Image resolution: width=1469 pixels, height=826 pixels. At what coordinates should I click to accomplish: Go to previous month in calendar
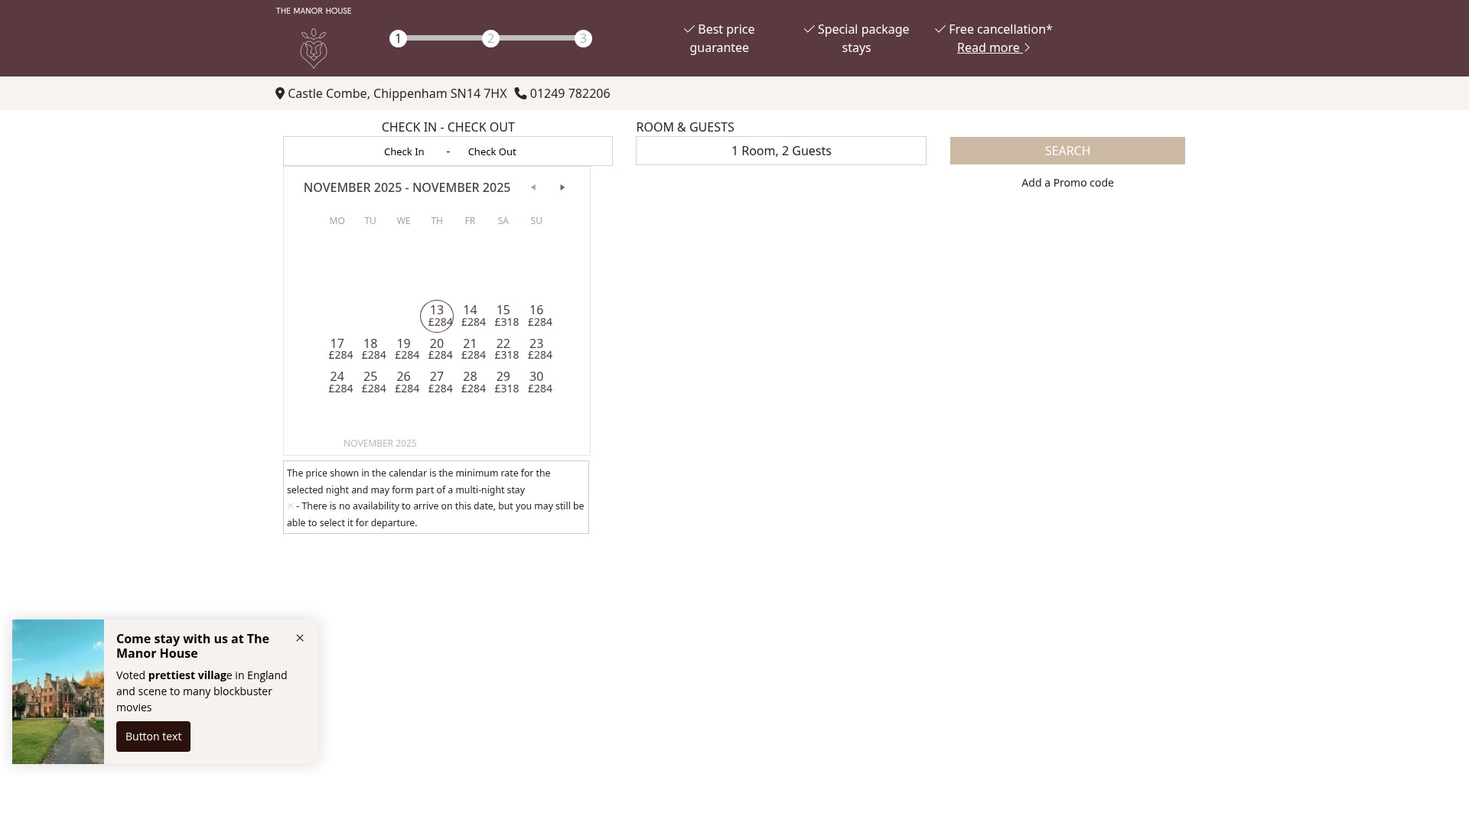[x=533, y=187]
